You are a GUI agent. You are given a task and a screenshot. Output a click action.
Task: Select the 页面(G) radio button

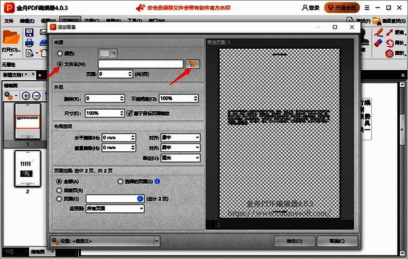pos(59,199)
